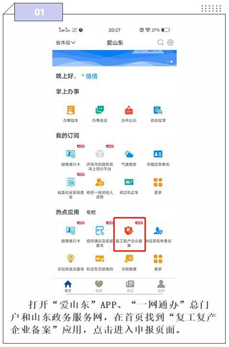Go to the 我的 profile tab
Image resolution: width=229 pixels, height=347 pixels.
tap(161, 286)
